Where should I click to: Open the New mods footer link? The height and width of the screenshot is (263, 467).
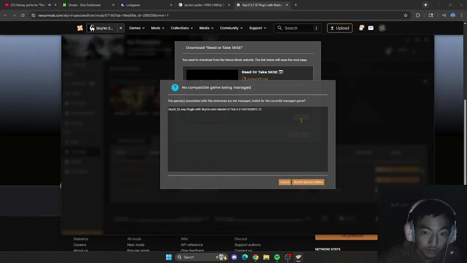[x=136, y=245]
